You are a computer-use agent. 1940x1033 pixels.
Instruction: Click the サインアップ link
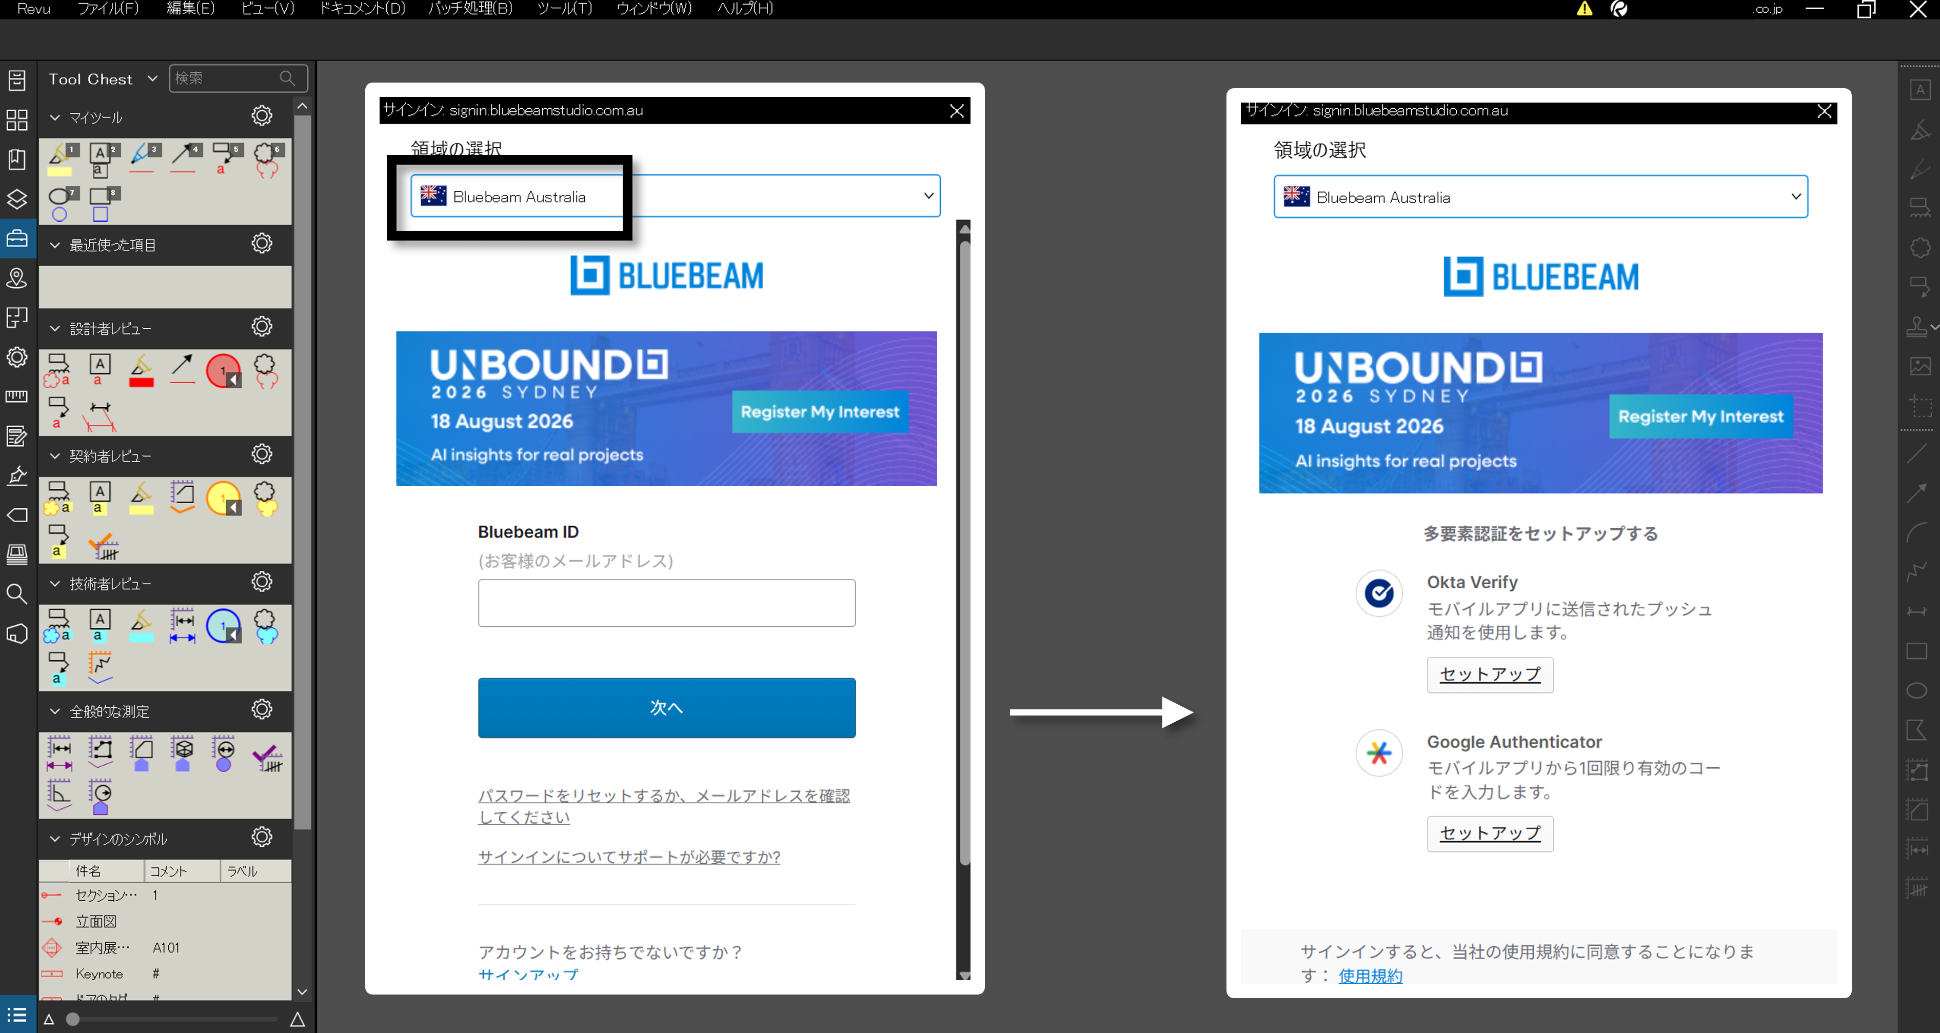[x=528, y=975]
